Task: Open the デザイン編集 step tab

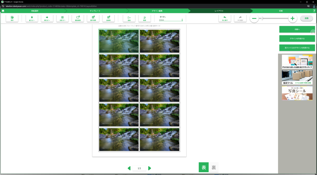Action: [x=157, y=11]
